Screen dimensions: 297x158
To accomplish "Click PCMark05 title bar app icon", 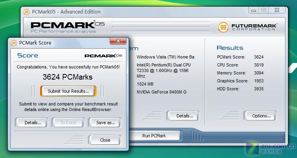I will pos(27,12).
